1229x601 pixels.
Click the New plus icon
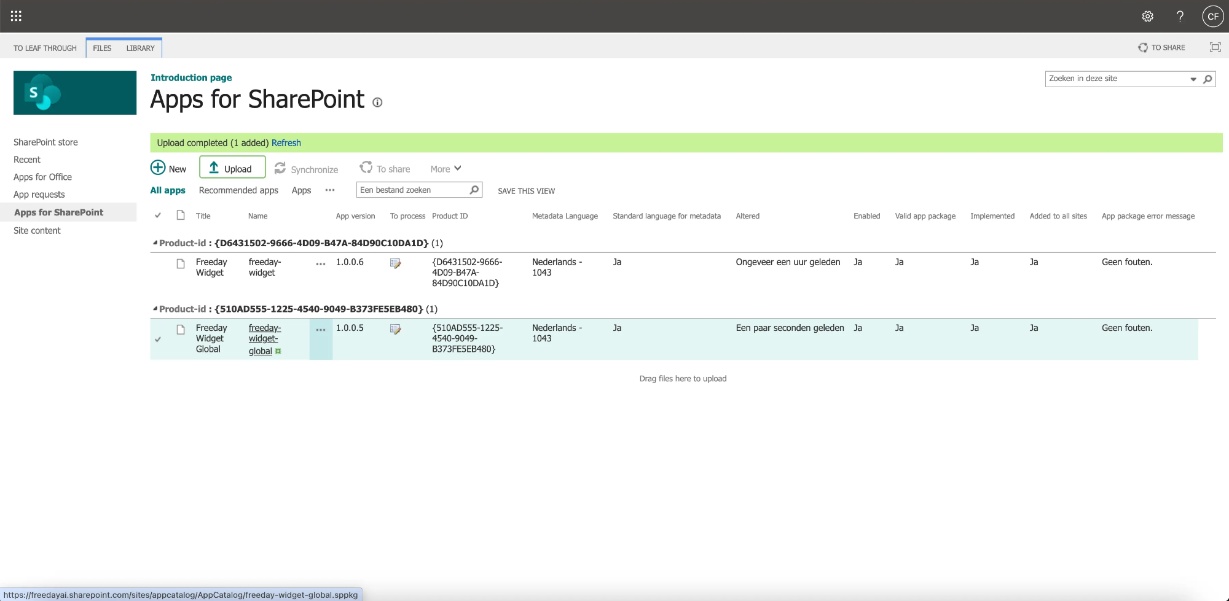click(158, 168)
